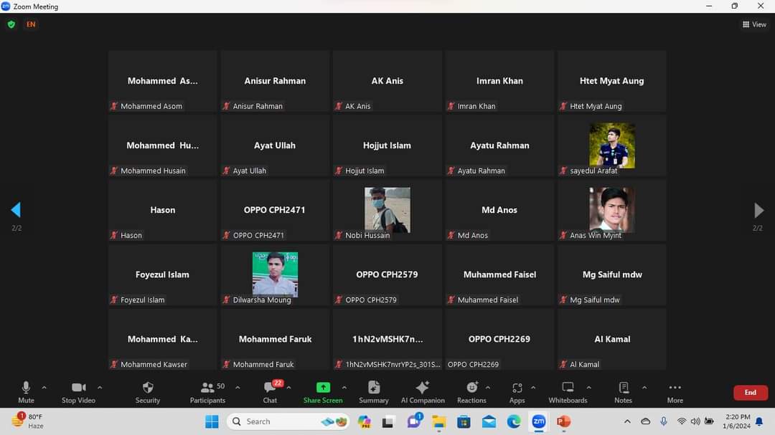Select Anas Win Myint's video tile
The image size is (775, 435).
[x=612, y=211]
